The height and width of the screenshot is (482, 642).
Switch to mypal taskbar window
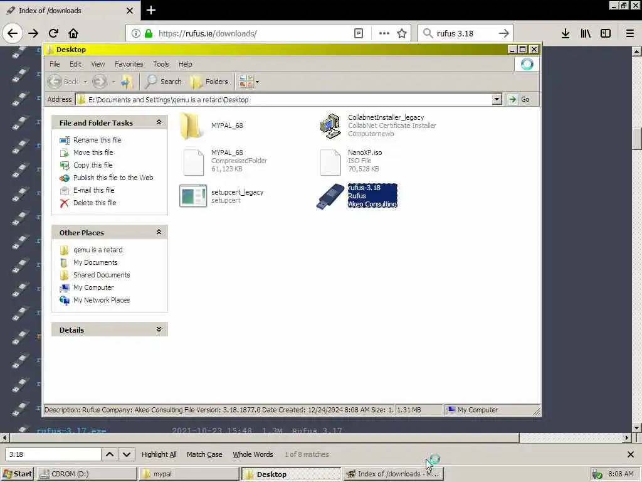(189, 474)
